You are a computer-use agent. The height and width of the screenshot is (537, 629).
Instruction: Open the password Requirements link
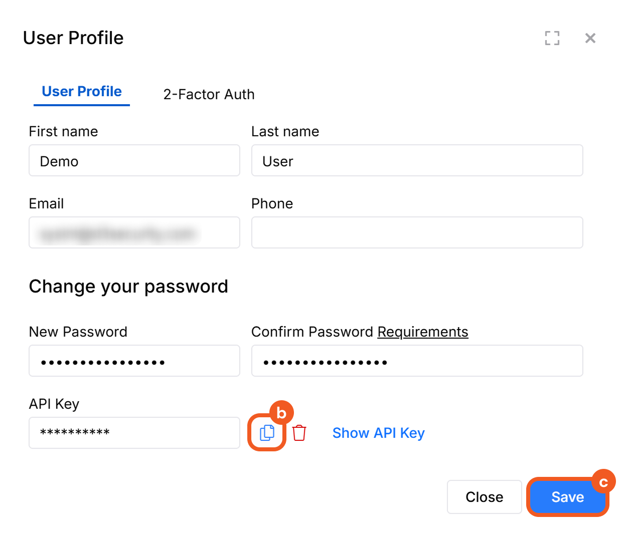pos(423,332)
